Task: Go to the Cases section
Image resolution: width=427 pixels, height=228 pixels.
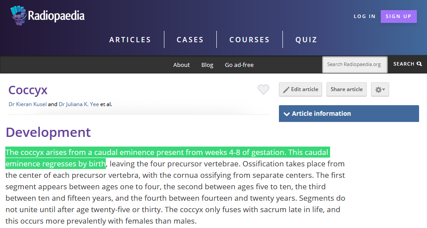Action: tap(190, 40)
